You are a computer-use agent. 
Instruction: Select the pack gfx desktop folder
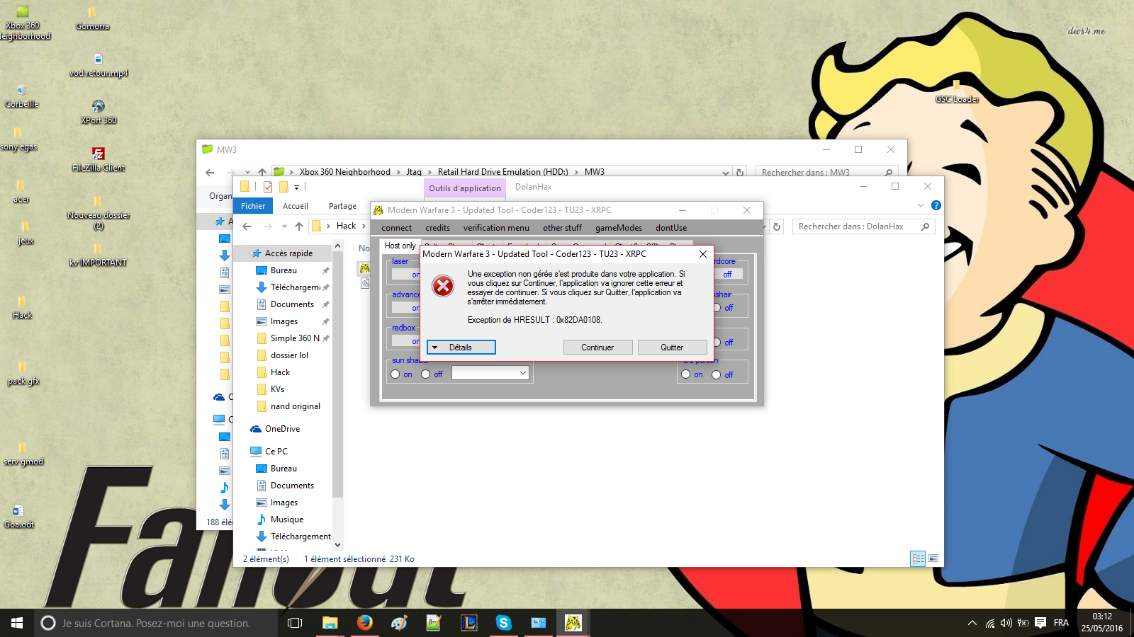tap(23, 373)
